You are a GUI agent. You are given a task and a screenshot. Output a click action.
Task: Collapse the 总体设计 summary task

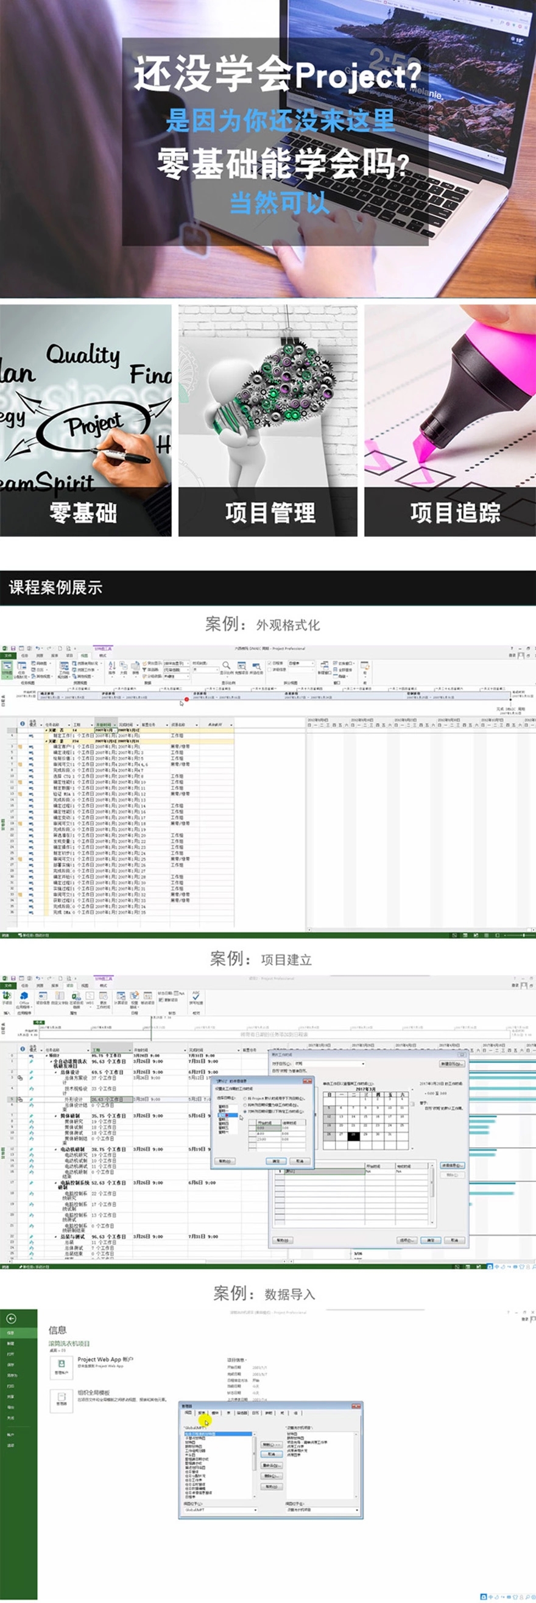[56, 1073]
